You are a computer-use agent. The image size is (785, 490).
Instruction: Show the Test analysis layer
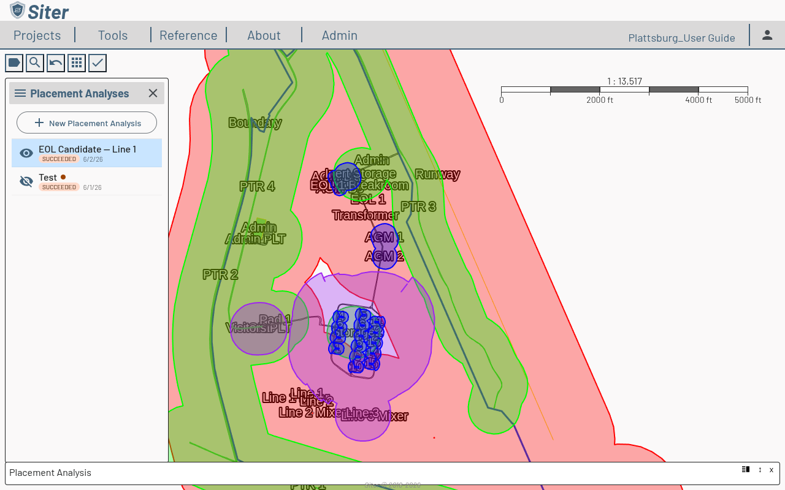click(26, 181)
